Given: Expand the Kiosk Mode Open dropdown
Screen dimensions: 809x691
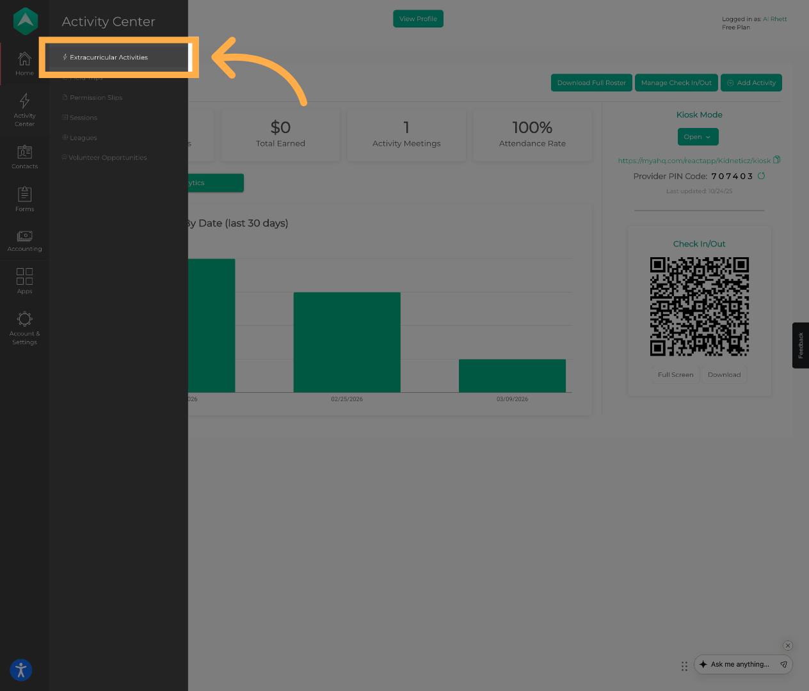Looking at the screenshot, I should 698,137.
